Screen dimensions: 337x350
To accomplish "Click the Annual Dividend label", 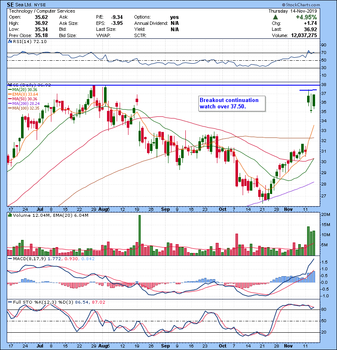I will pos(151,23).
